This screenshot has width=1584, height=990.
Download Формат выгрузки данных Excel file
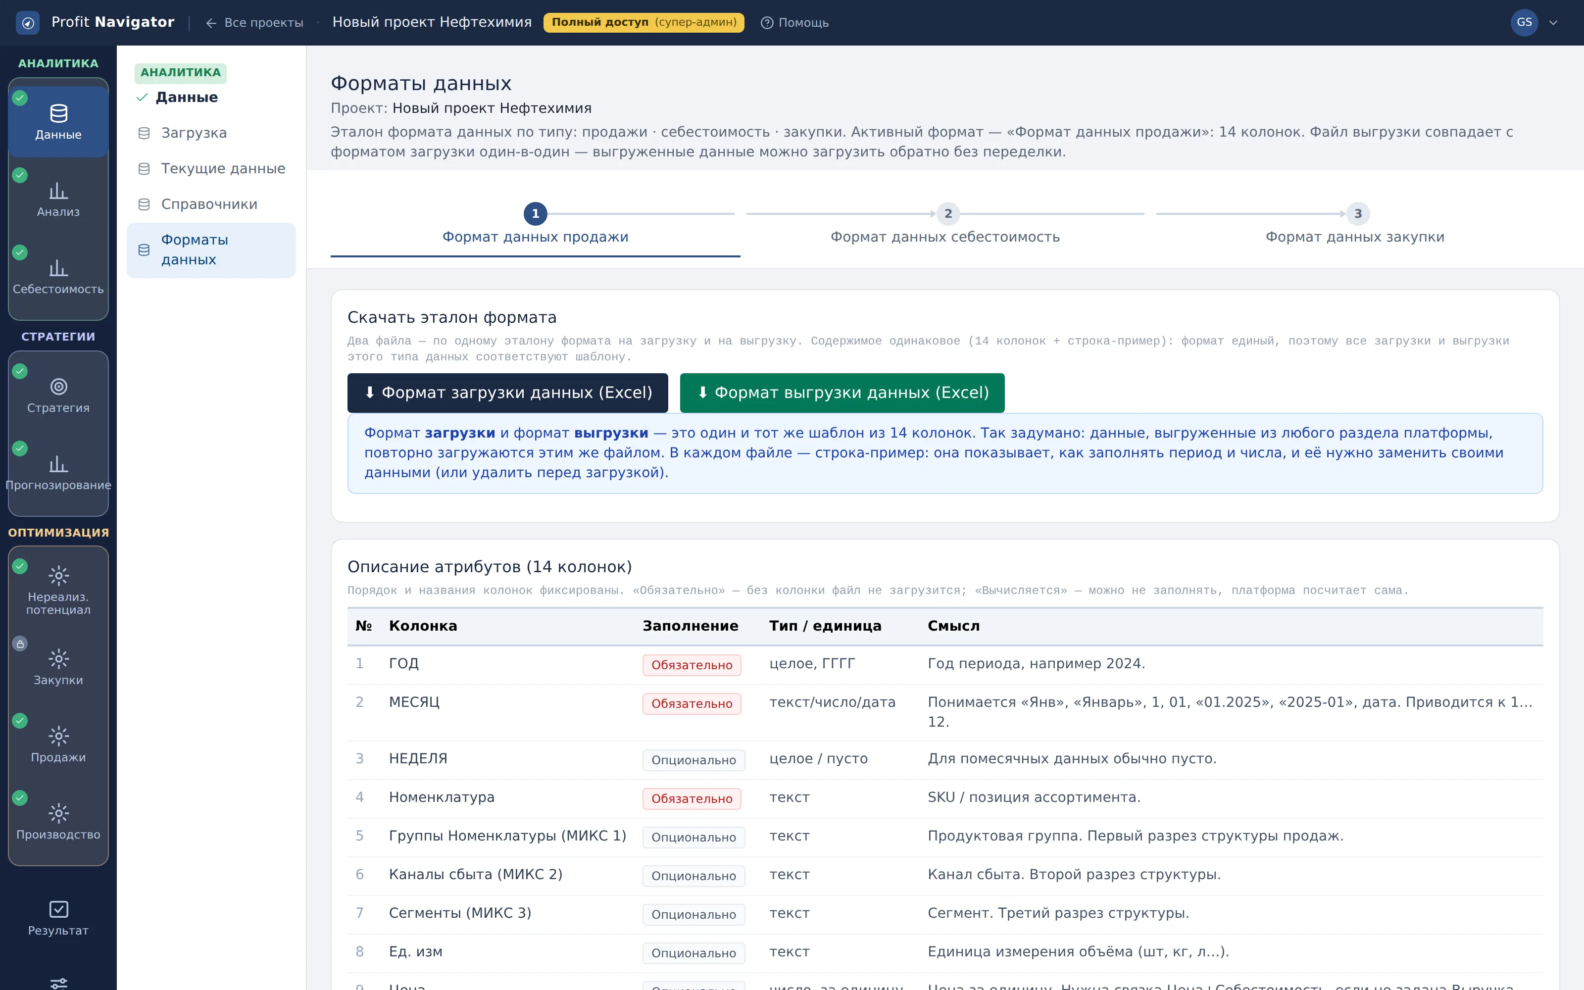click(841, 393)
